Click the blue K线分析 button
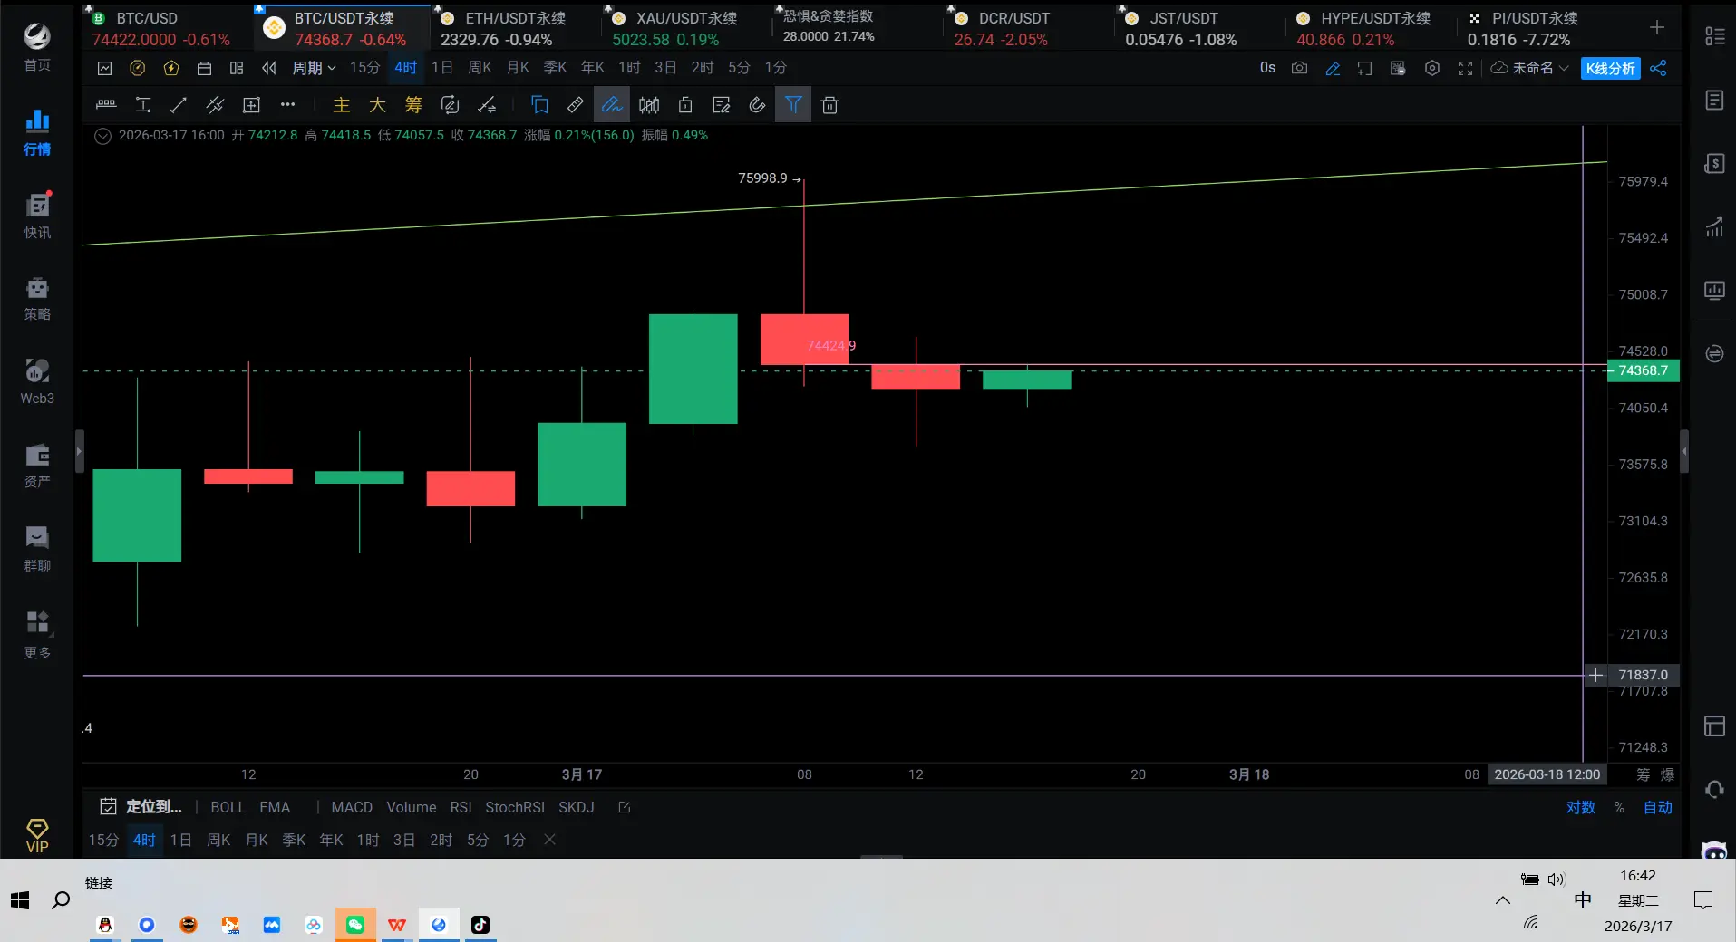 1610,68
